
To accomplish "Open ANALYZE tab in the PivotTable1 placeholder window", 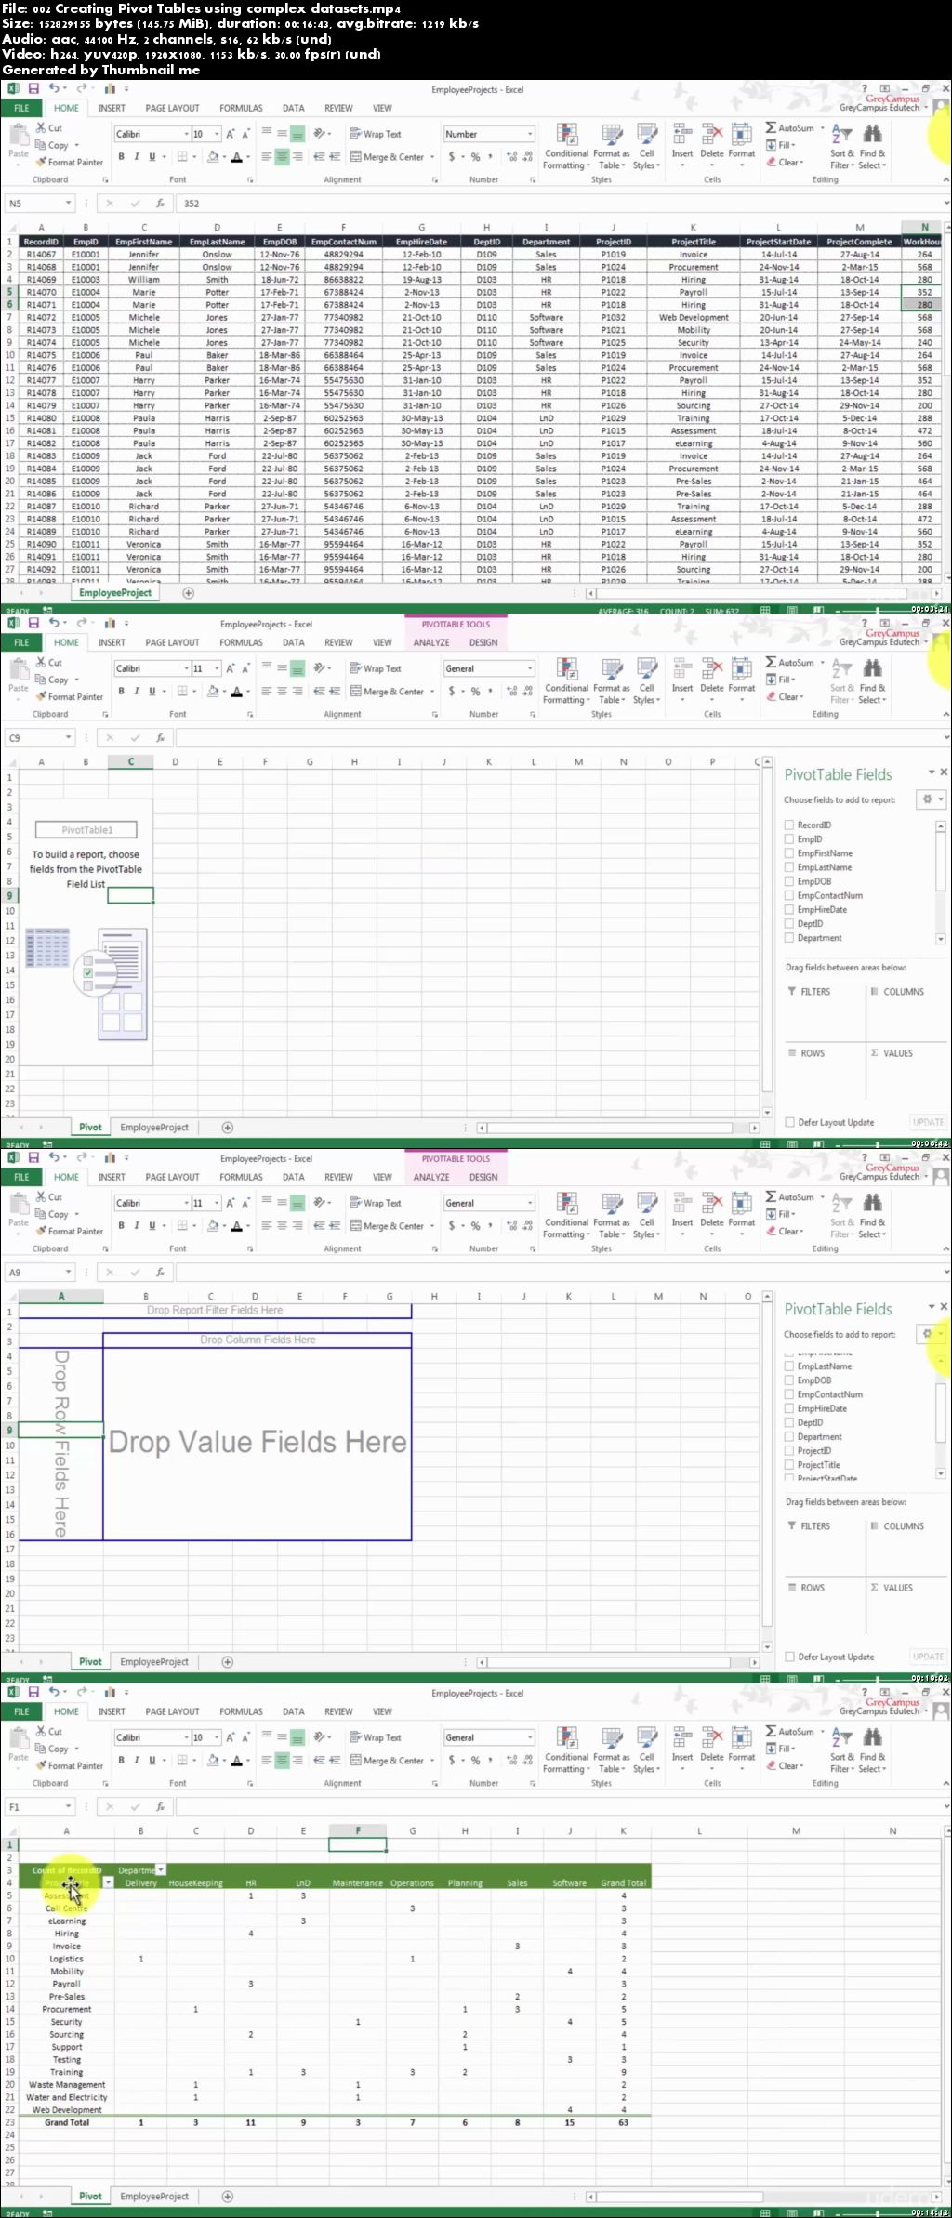I will point(431,642).
